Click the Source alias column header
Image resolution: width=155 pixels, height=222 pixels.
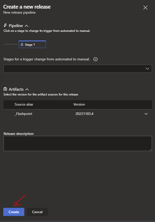24,105
